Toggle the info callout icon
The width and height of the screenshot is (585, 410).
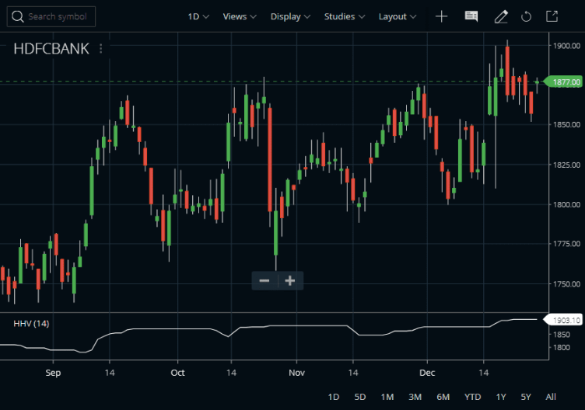click(471, 16)
